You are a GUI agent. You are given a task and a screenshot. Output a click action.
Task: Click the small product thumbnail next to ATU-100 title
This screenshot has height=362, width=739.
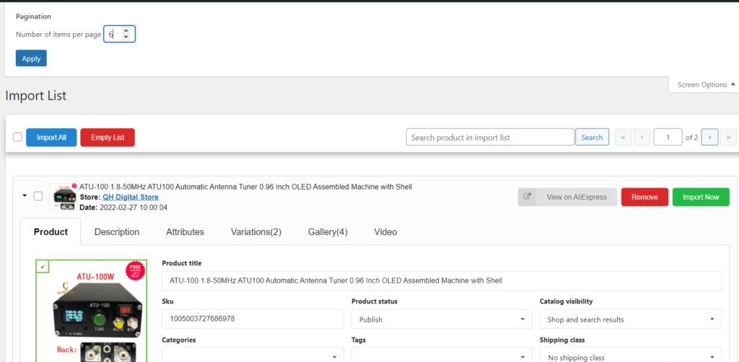point(64,198)
